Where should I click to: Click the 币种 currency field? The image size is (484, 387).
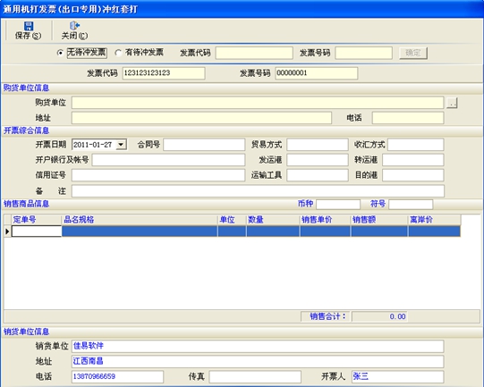tap(338, 204)
